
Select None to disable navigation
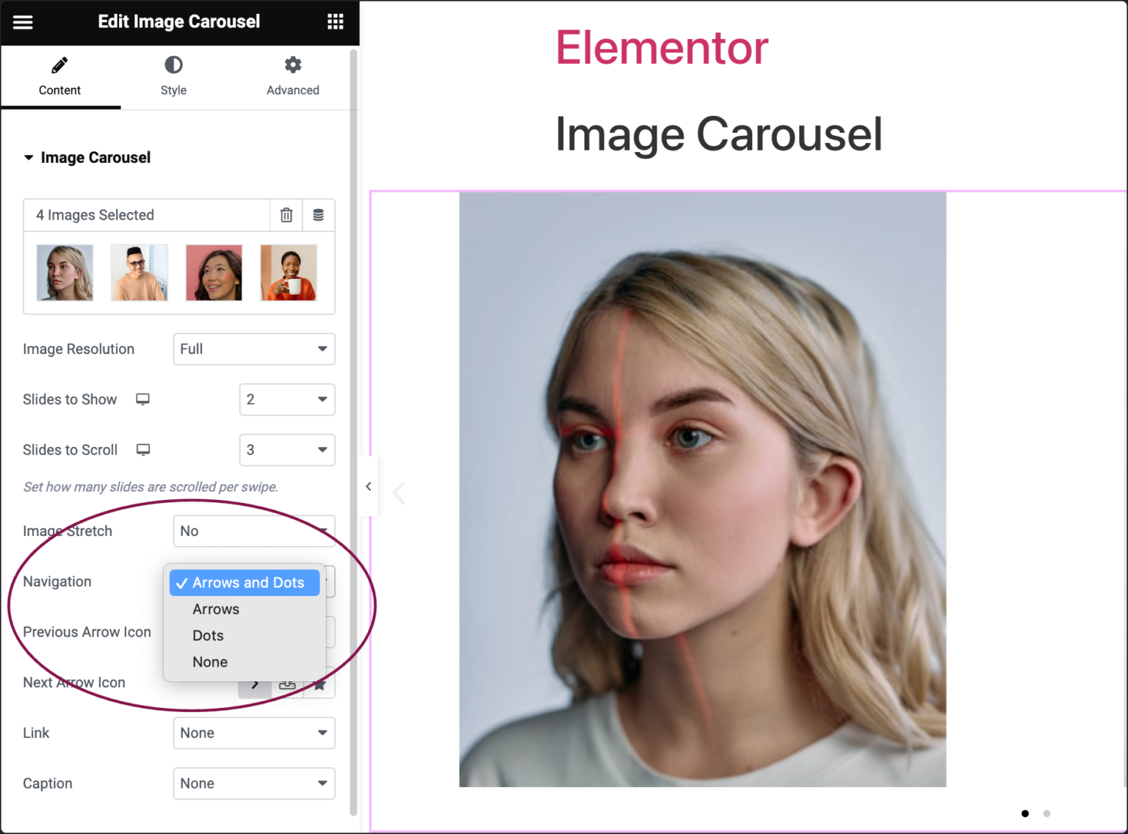(210, 661)
